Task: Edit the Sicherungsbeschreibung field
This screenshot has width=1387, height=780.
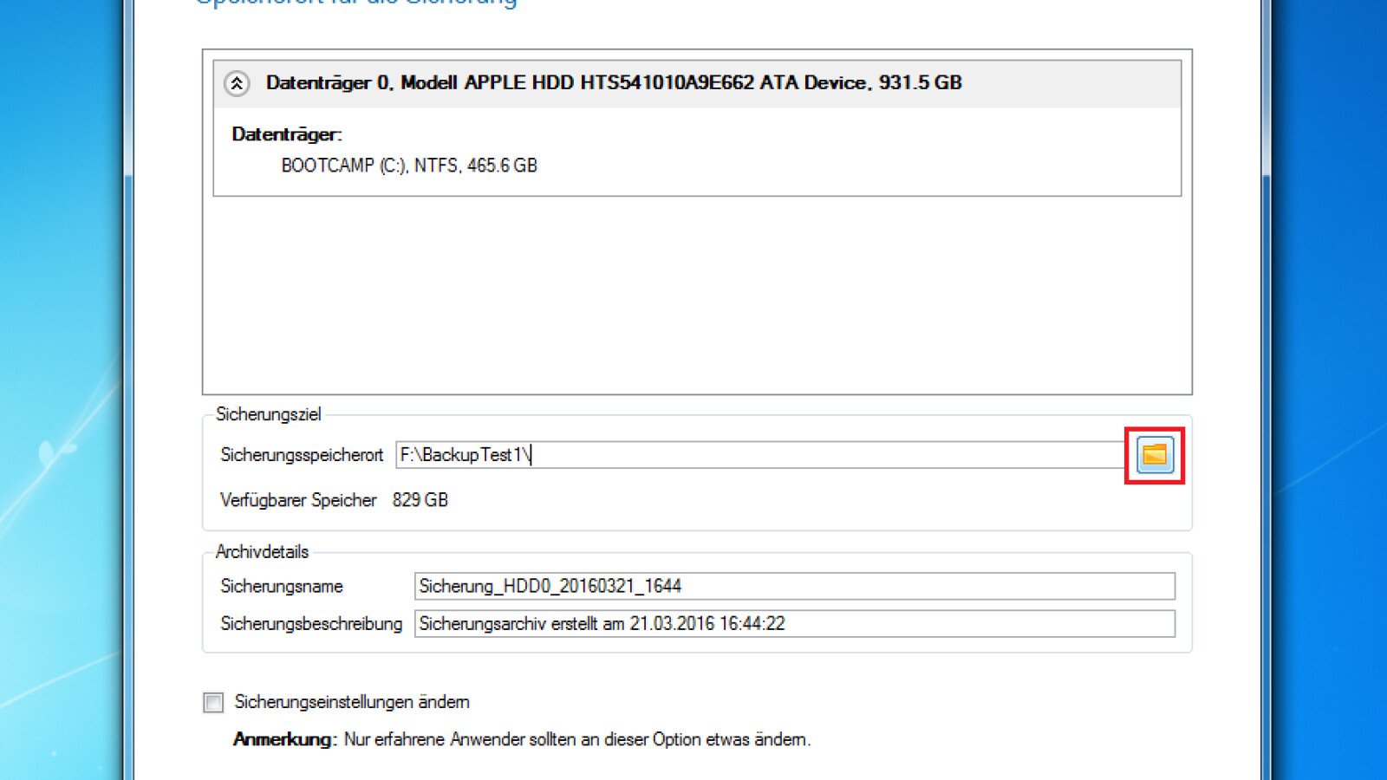Action: pyautogui.click(x=795, y=624)
